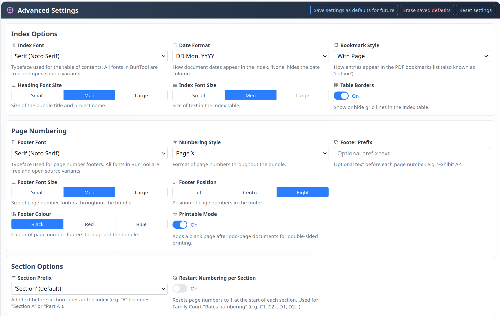Viewport: 500px width, 316px height.
Task: Click the Heading Font Size icon
Action: [x=14, y=85]
